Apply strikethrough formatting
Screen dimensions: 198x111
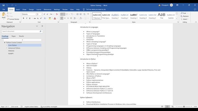click(35, 18)
